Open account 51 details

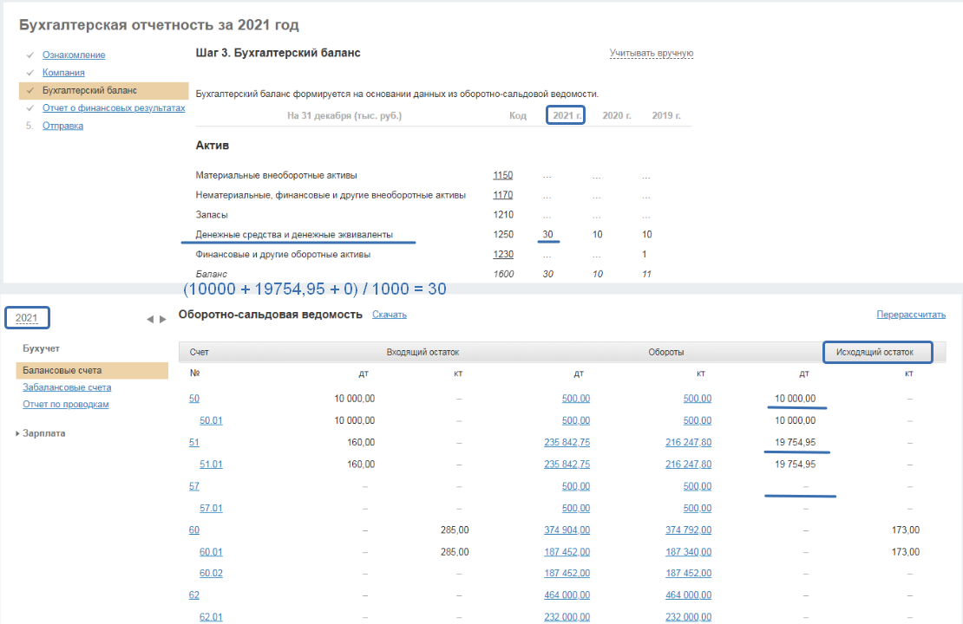[193, 442]
